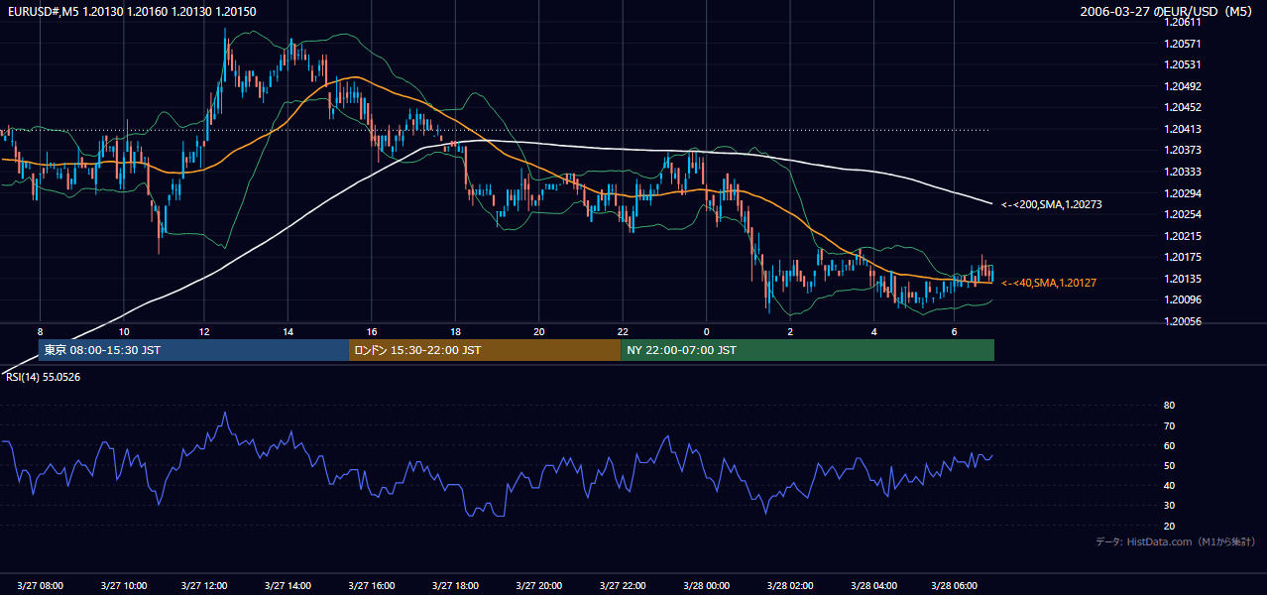The height and width of the screenshot is (595, 1267).
Task: Click the bottom time label 3/27 14:00
Action: point(289,585)
